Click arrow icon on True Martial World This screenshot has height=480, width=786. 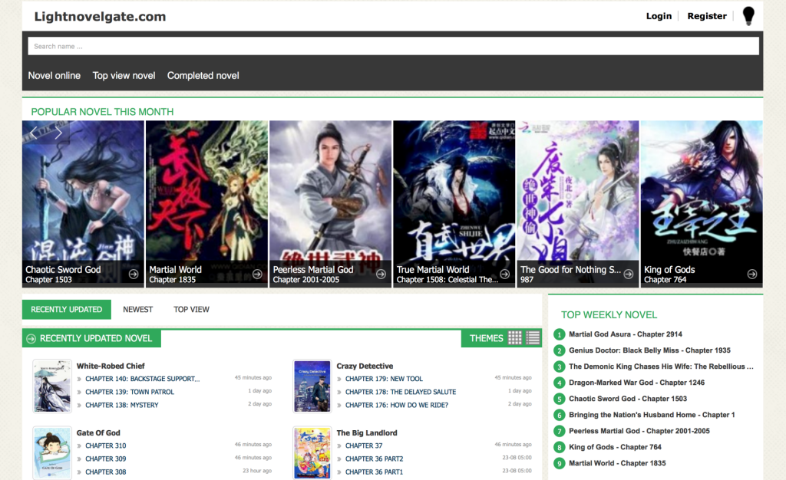504,274
